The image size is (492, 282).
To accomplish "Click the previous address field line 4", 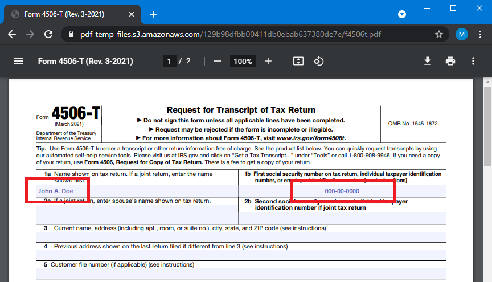I will coord(241,255).
